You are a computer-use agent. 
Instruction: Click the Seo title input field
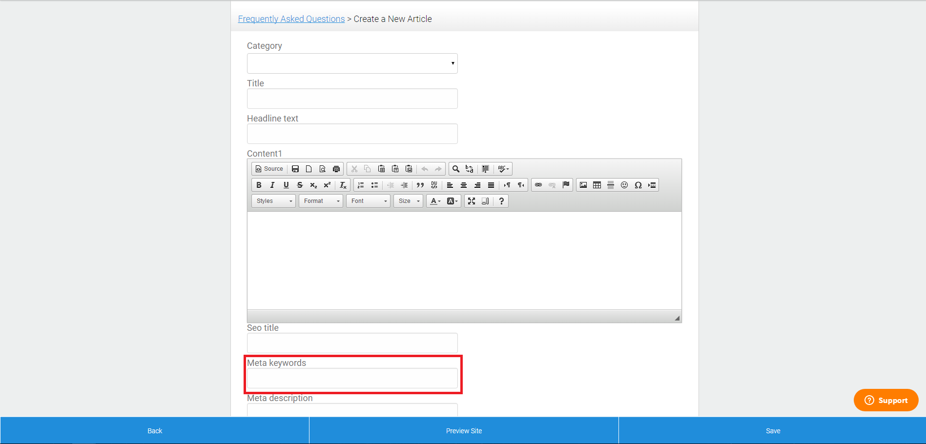click(352, 343)
